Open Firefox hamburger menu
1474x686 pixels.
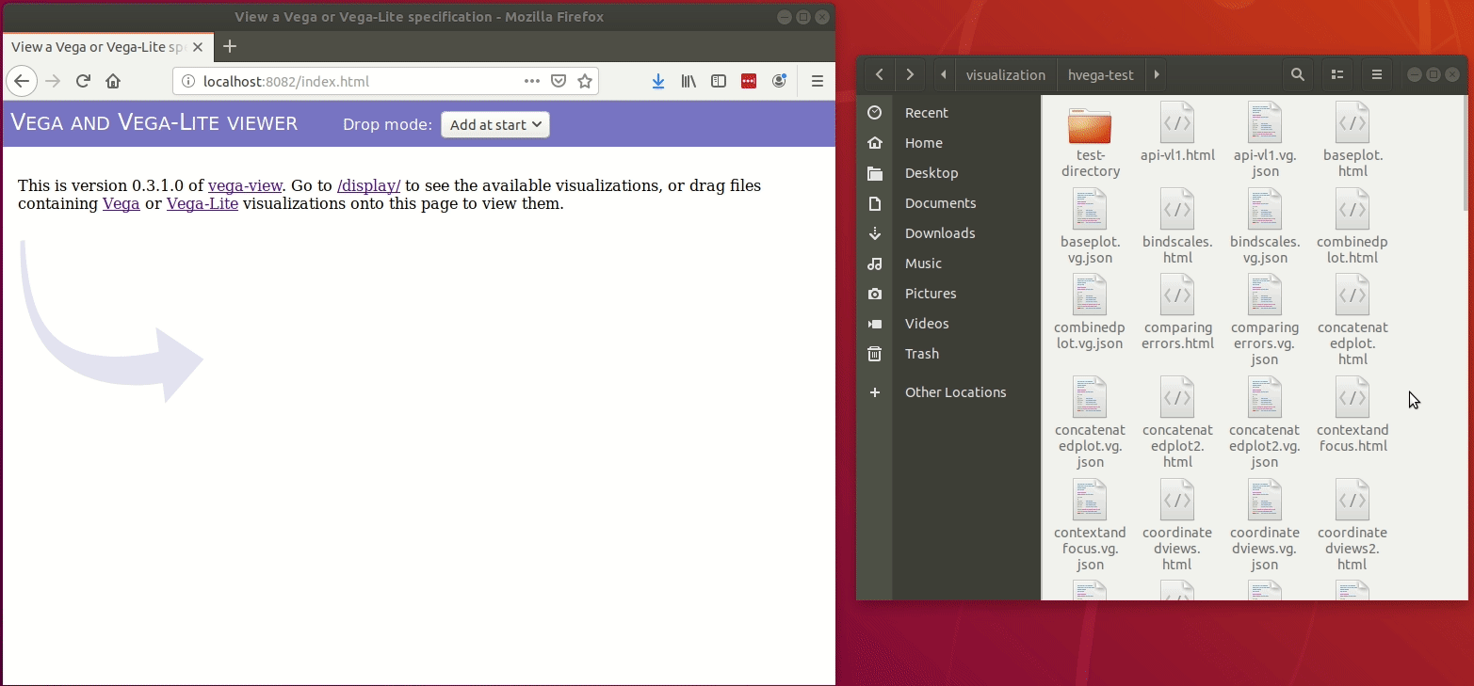(x=818, y=81)
